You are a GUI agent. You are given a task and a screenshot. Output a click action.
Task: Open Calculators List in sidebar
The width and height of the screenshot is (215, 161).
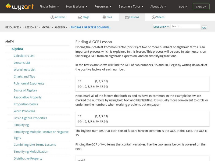pos(24,56)
